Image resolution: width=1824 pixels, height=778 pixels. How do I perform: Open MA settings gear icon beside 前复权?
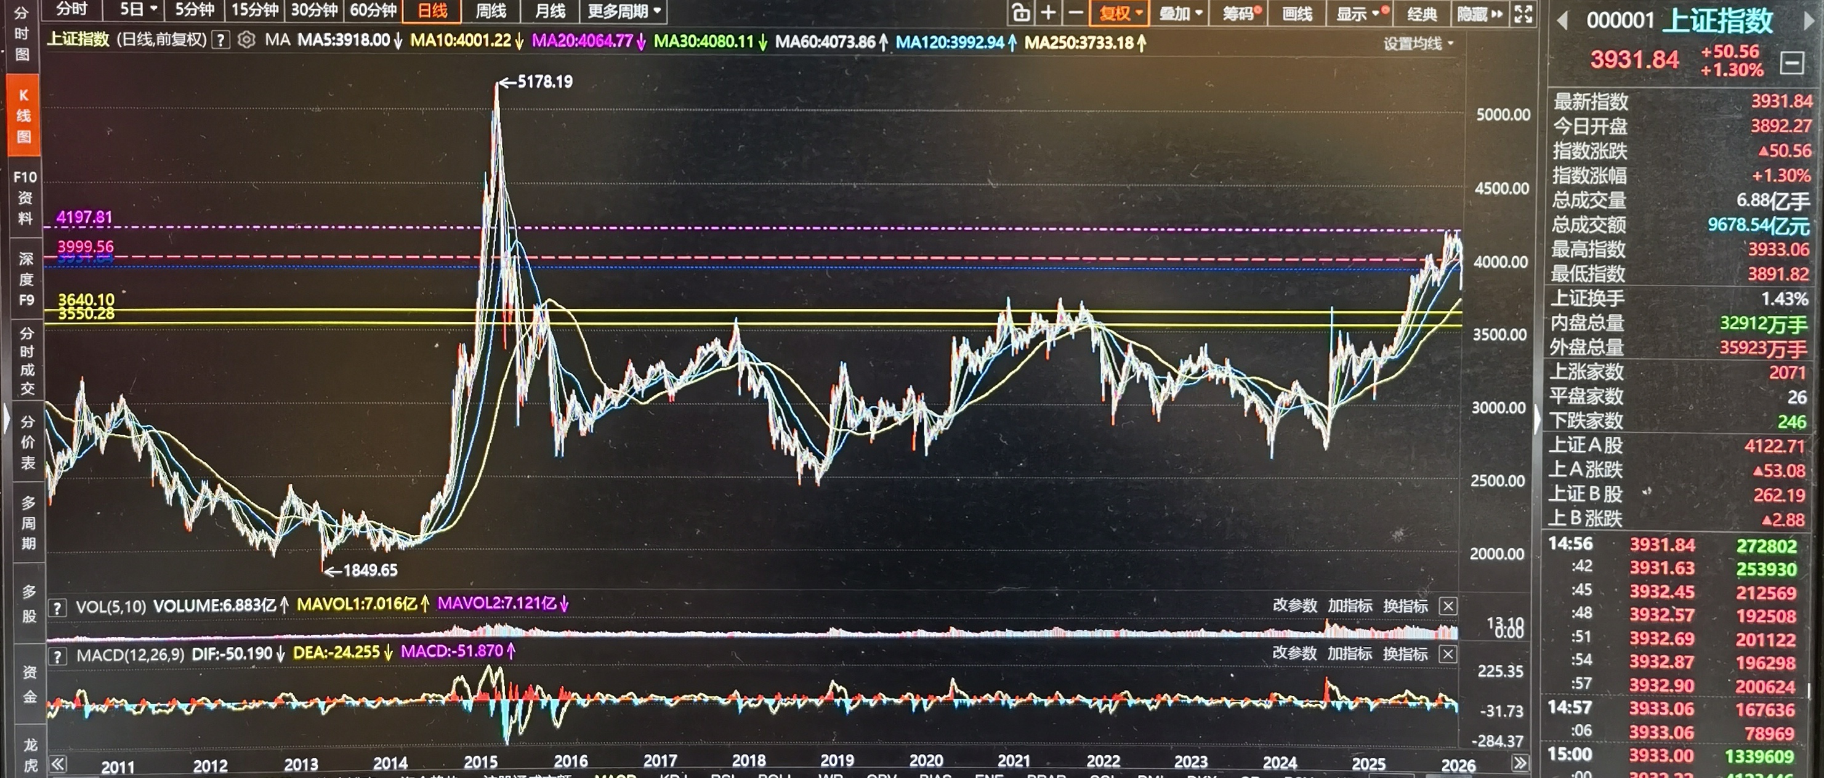(246, 39)
